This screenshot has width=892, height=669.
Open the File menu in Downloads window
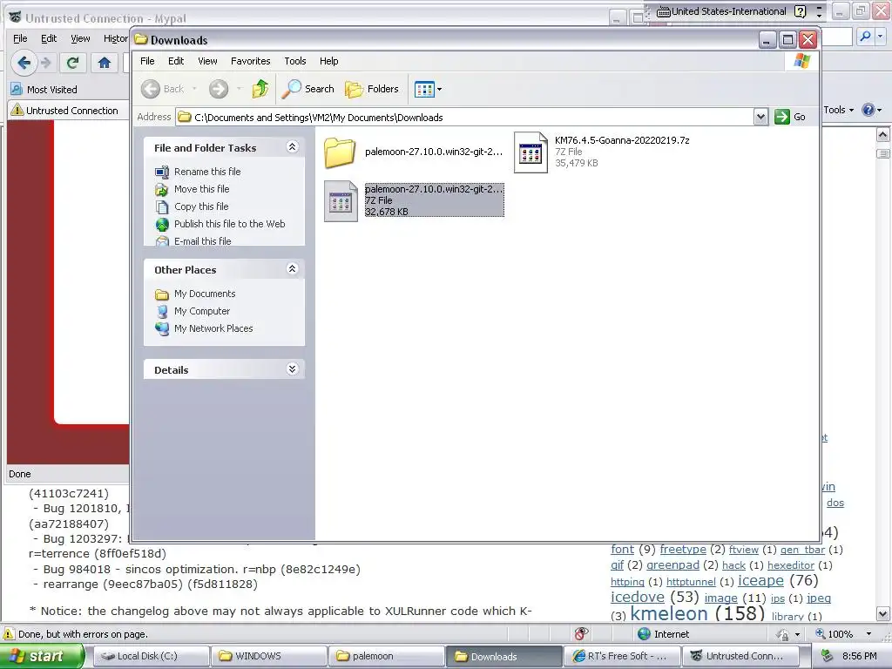(x=147, y=61)
